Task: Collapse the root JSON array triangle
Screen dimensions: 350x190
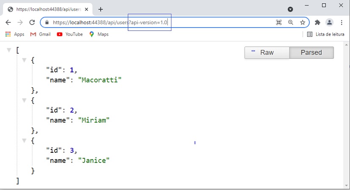Action: click(x=9, y=50)
